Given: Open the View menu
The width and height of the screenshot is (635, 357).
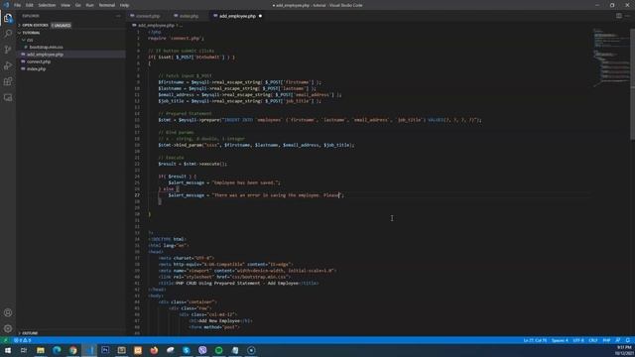Looking at the screenshot, I should [x=65, y=5].
